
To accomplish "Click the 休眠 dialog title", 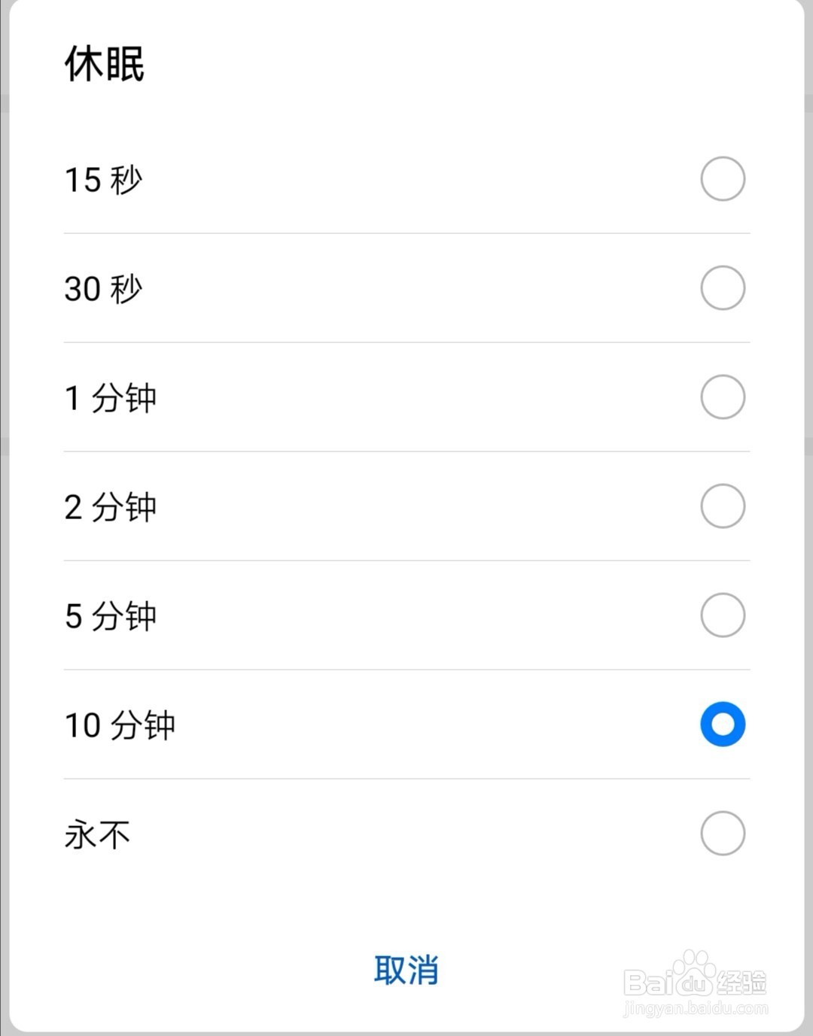I will (x=105, y=63).
